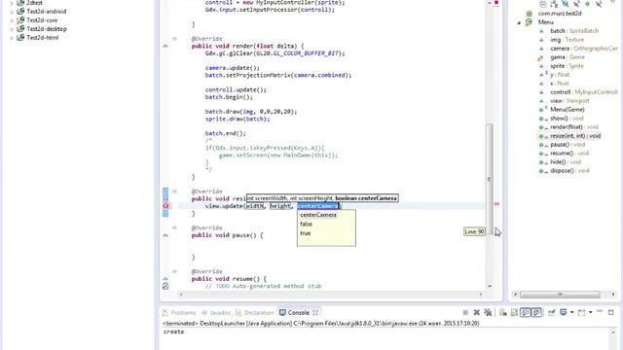Select batch : SpriteBatch field in Outline
The height and width of the screenshot is (350, 623).
click(574, 31)
